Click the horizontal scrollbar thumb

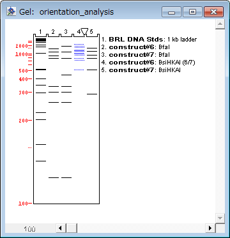pos(72,228)
